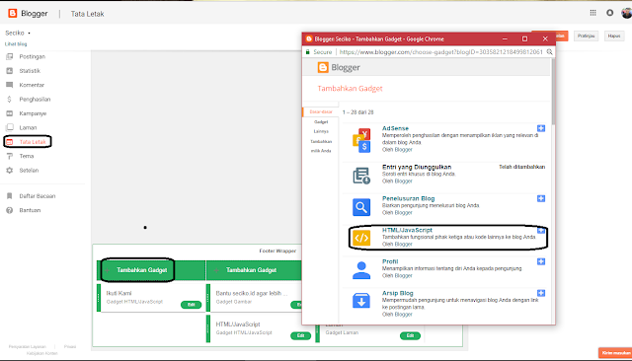Click the popup address bar URL

point(441,52)
